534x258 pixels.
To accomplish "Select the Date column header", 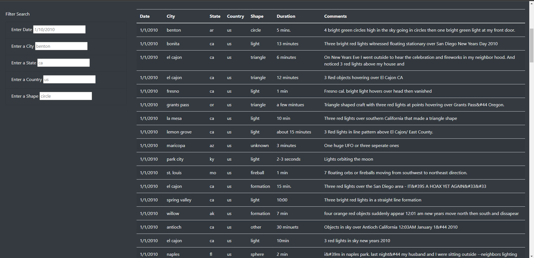I will 145,16.
